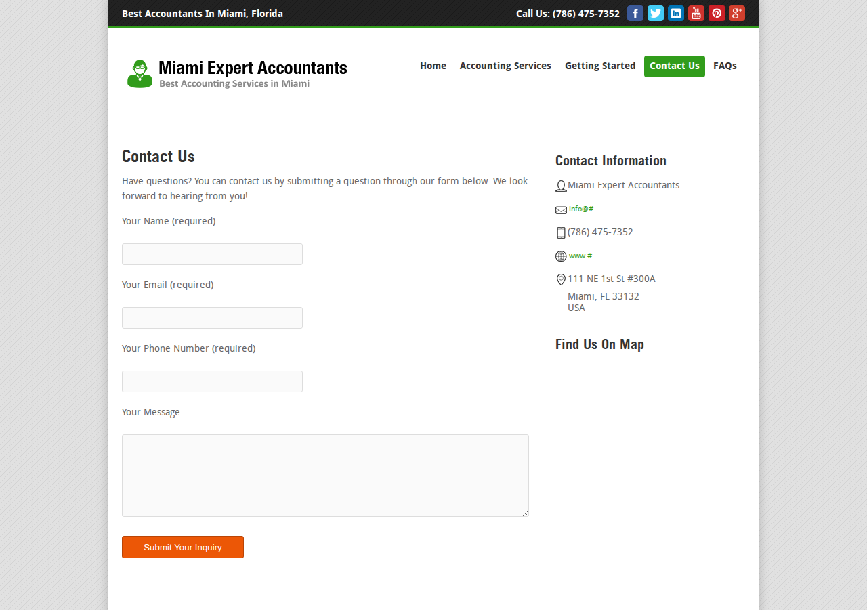
Task: Click inside the Your Message text area
Action: pos(325,476)
